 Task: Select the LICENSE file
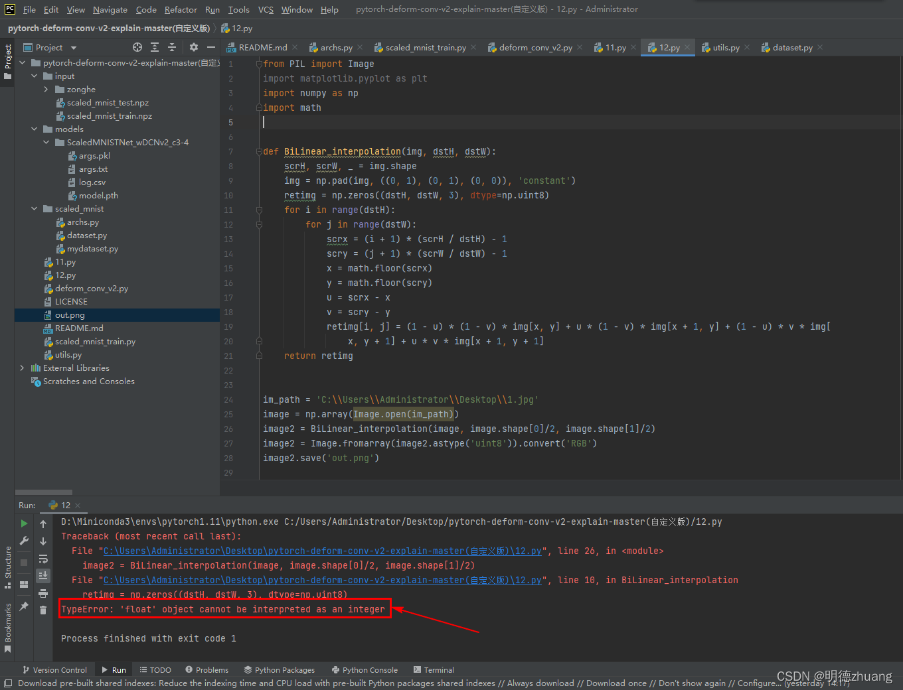tap(71, 302)
